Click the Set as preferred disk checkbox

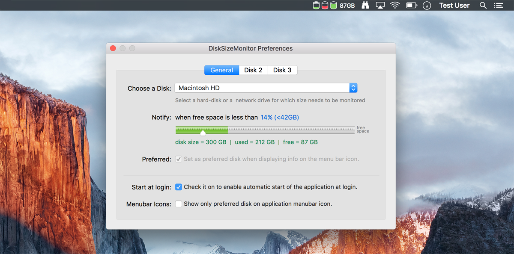pos(179,159)
